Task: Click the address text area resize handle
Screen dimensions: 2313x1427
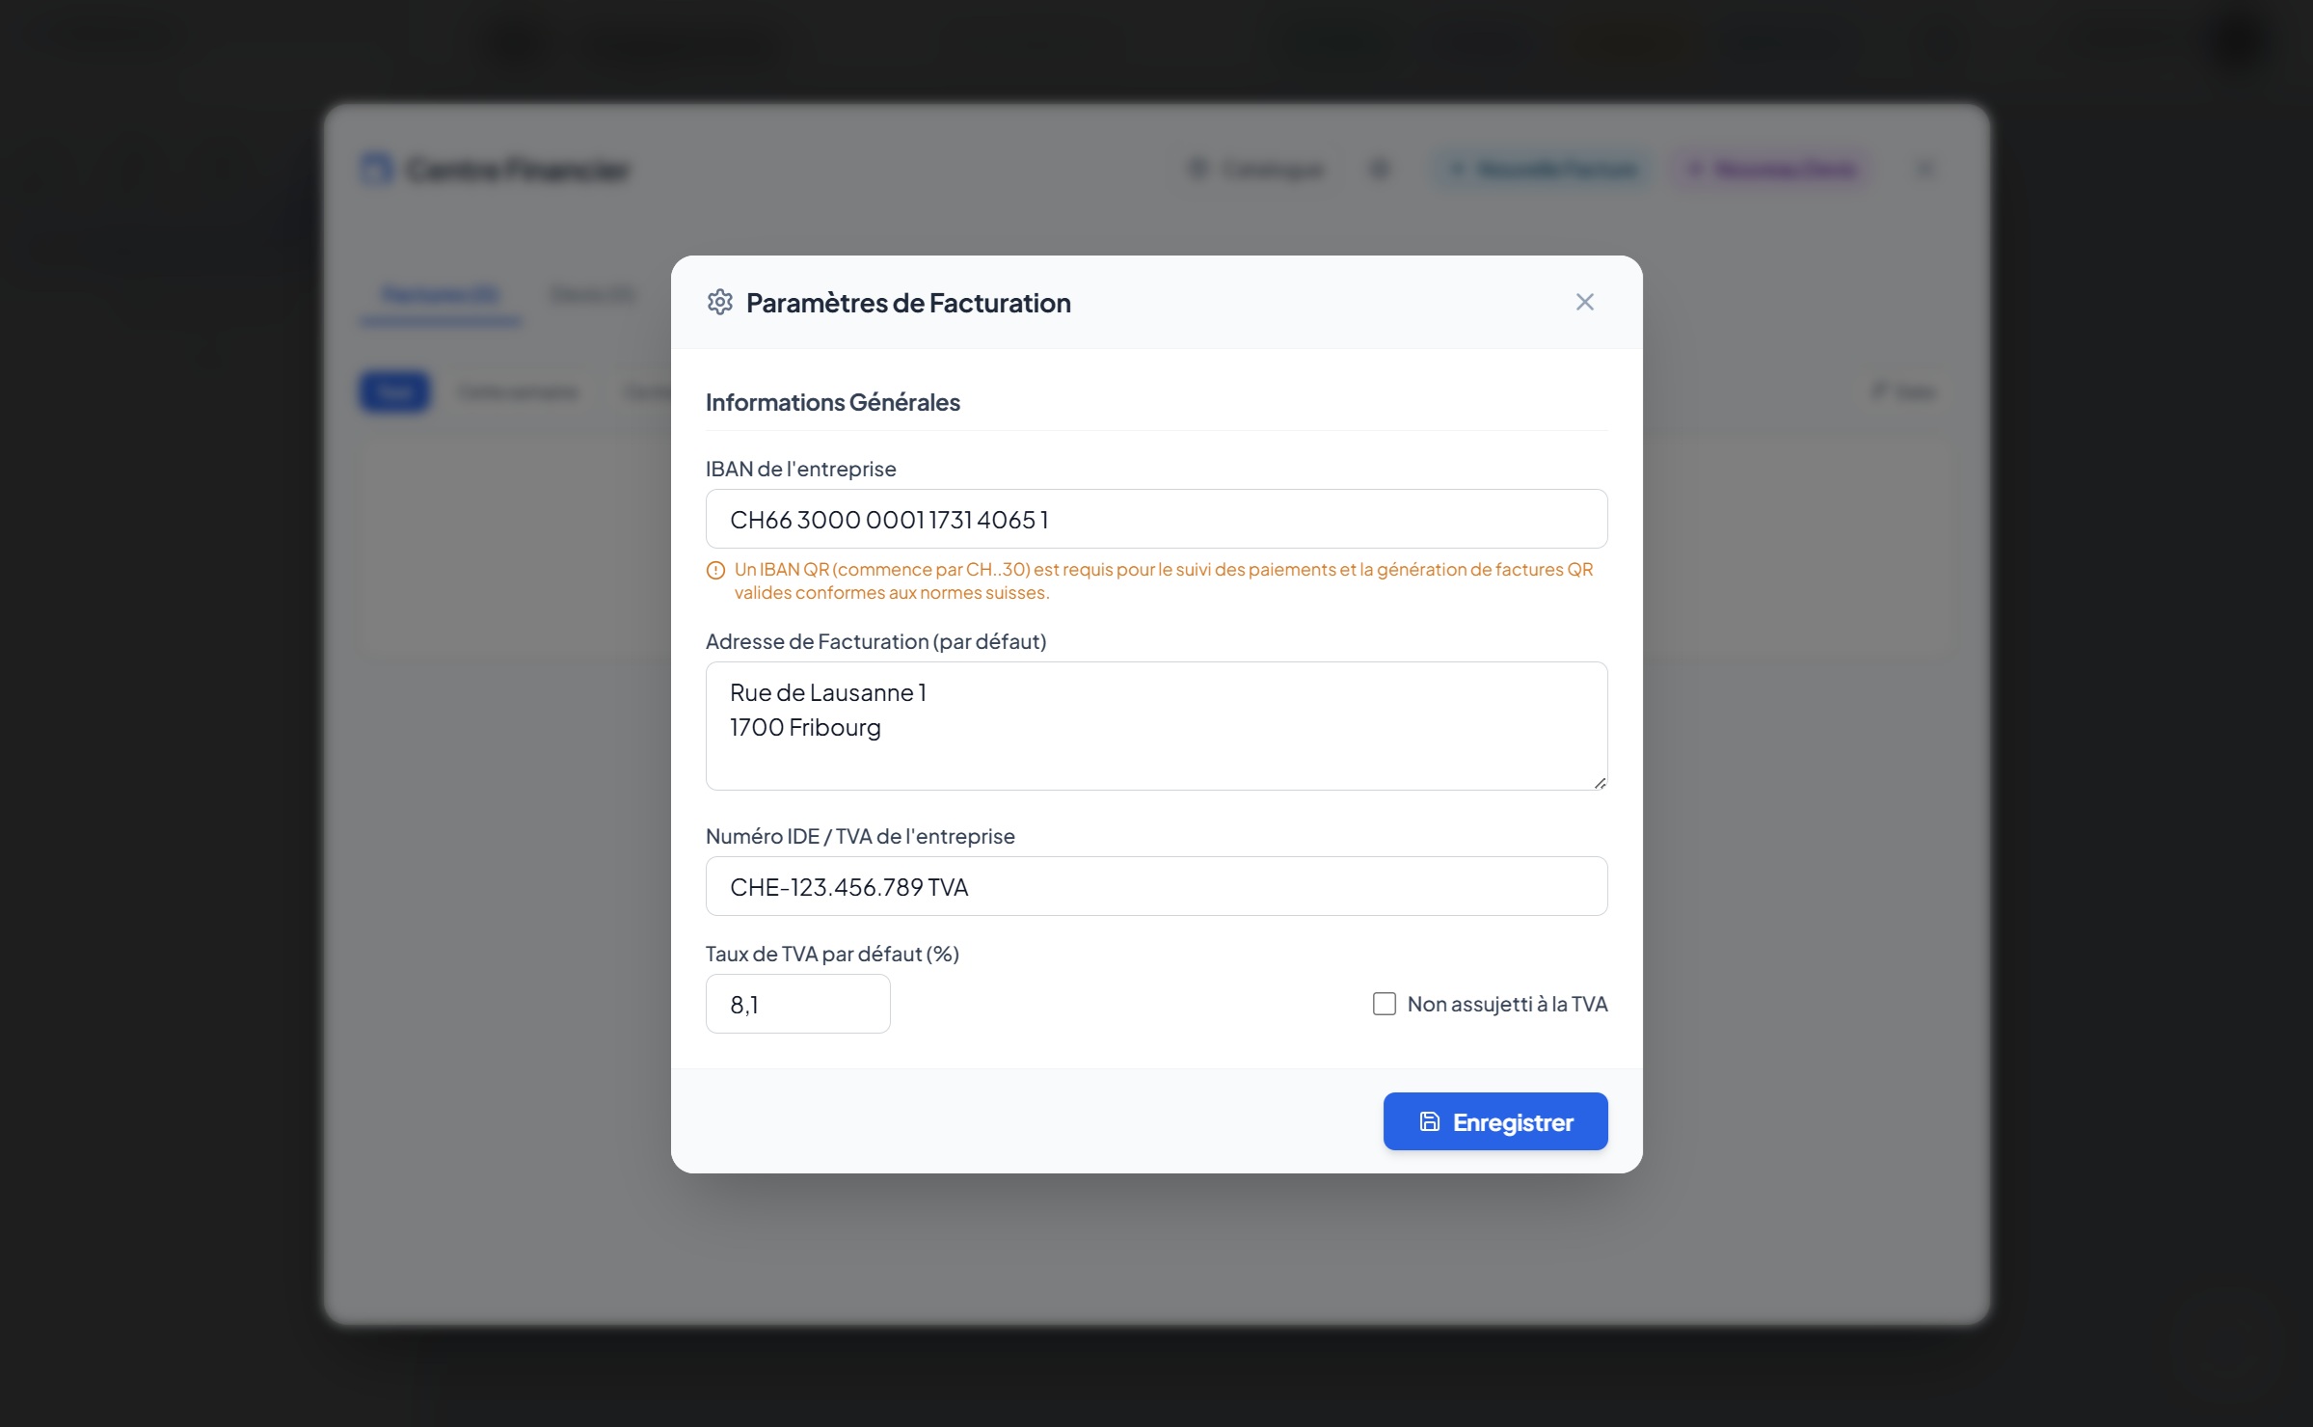Action: click(1600, 783)
